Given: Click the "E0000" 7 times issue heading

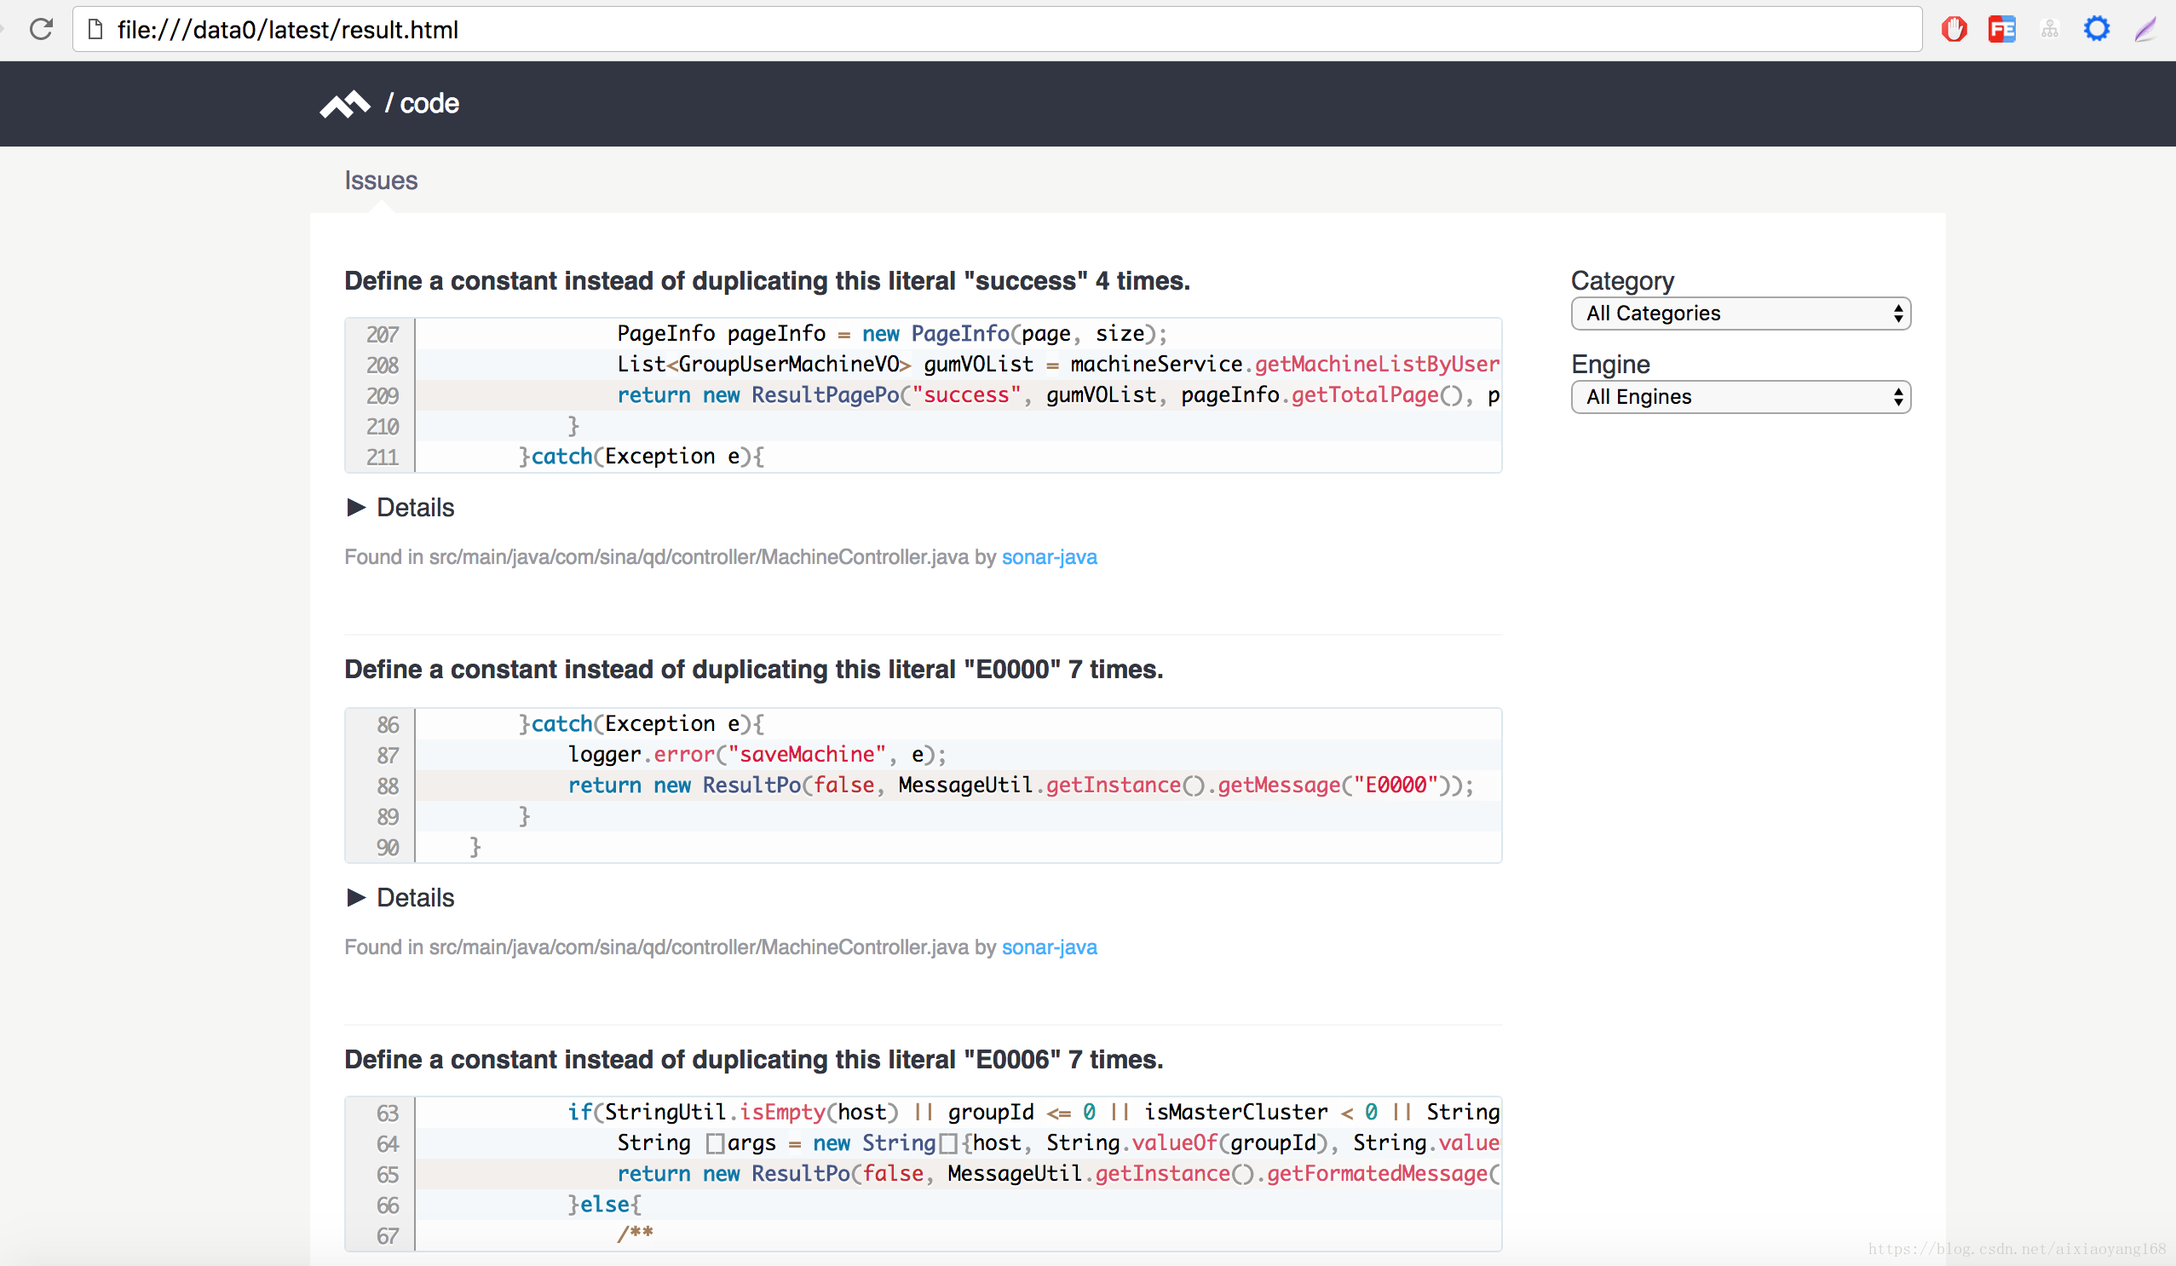Looking at the screenshot, I should (754, 670).
